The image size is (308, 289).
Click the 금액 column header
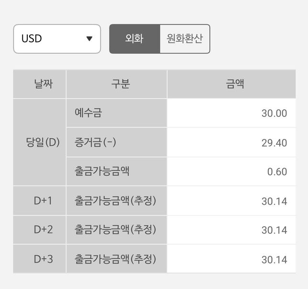click(x=231, y=84)
